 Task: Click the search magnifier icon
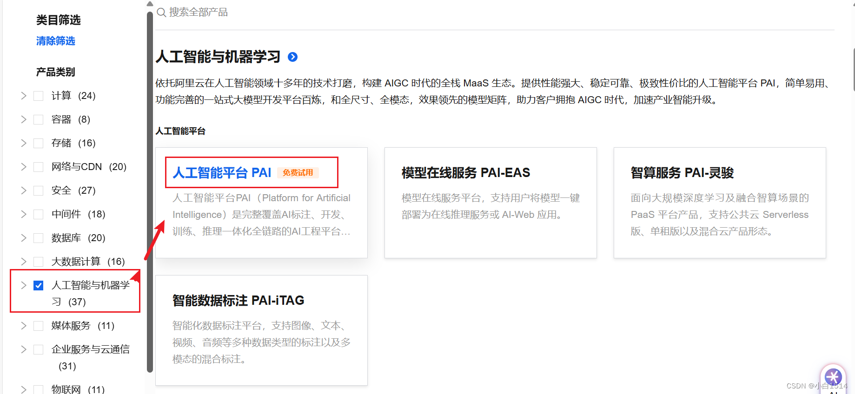161,13
